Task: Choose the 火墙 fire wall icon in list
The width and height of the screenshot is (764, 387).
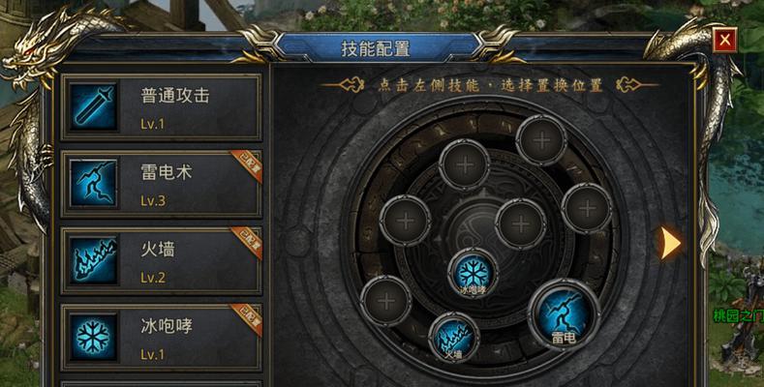Action: [93, 260]
